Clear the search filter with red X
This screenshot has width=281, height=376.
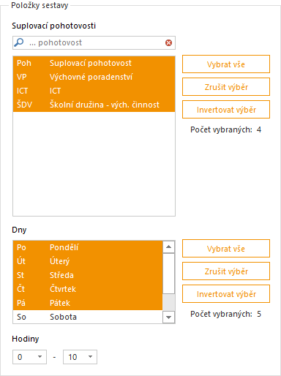coord(168,43)
